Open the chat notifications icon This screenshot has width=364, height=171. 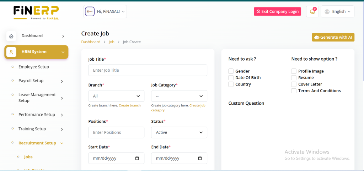[x=312, y=11]
